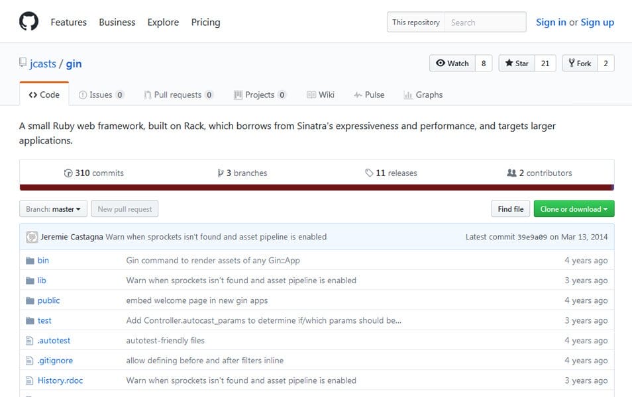The width and height of the screenshot is (632, 397).
Task: Click the repository book icon beside jcasts
Action: point(23,62)
